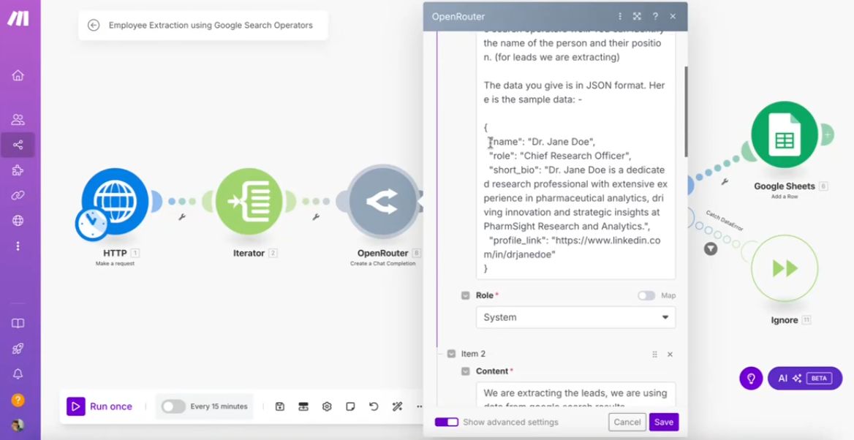Click the Item 2 Content text area

point(575,395)
